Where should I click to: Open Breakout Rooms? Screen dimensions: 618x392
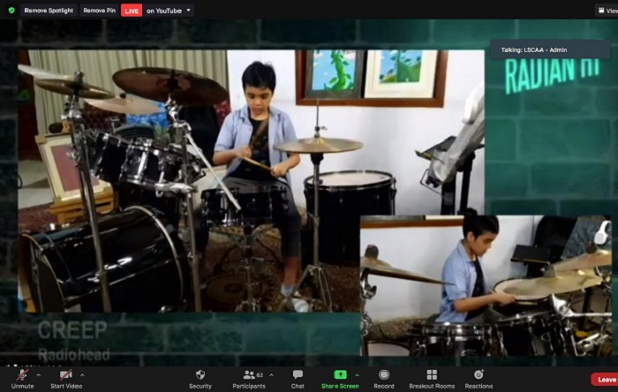coord(431,378)
